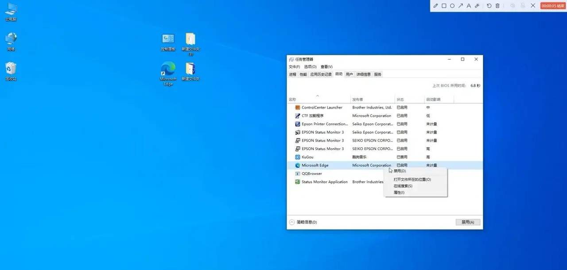Click the 禁用(A) button to disable Edge startup

468,222
